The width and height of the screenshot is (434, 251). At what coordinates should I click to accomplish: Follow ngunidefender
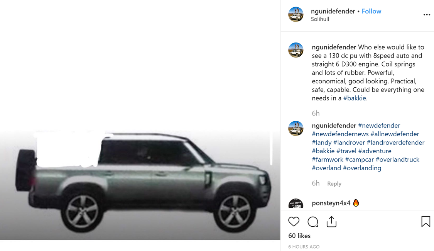pos(372,11)
